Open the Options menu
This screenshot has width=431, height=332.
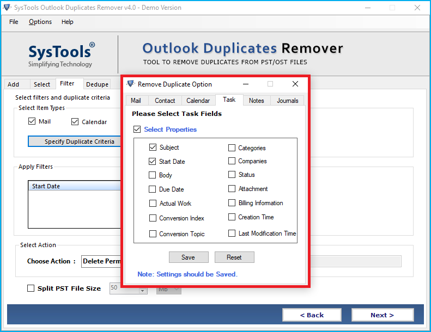click(40, 22)
